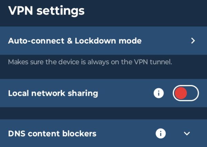Screen dimensions: 207x147
Task: Expand the DNS content blockers section
Action: (187, 134)
